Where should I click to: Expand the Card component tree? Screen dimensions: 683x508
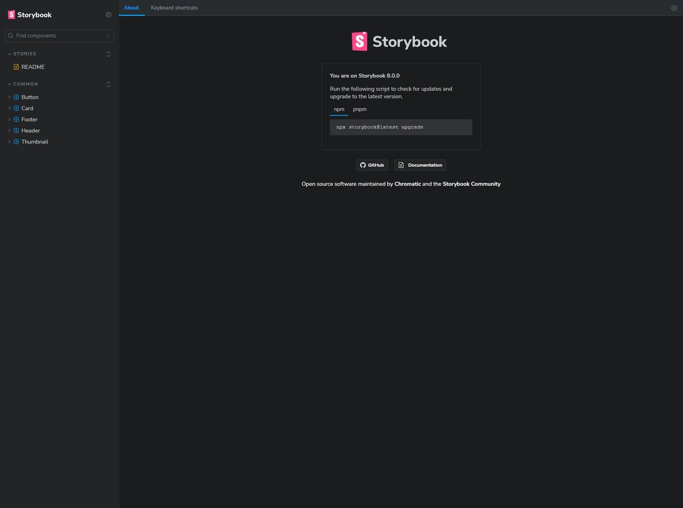pos(9,108)
